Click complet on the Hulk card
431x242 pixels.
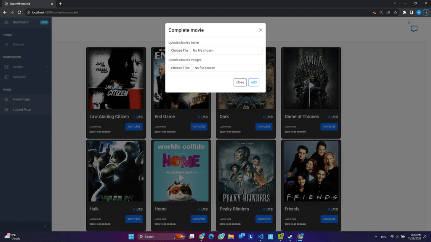[x=134, y=219]
